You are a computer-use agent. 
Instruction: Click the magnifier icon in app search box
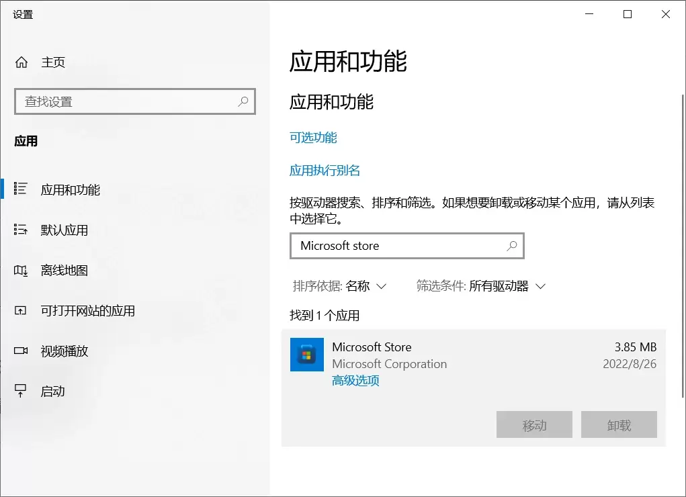pos(511,246)
